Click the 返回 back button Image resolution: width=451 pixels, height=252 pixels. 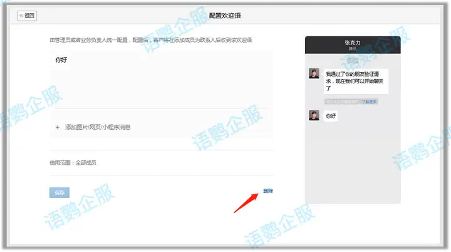[27, 16]
